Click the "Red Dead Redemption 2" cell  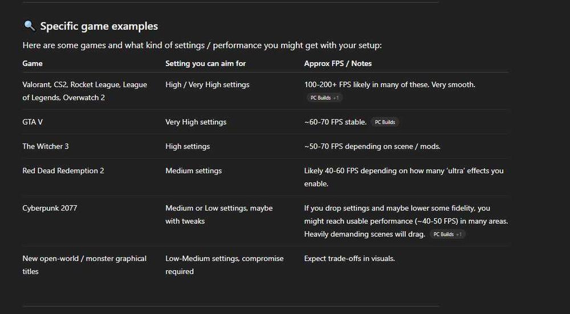(63, 171)
